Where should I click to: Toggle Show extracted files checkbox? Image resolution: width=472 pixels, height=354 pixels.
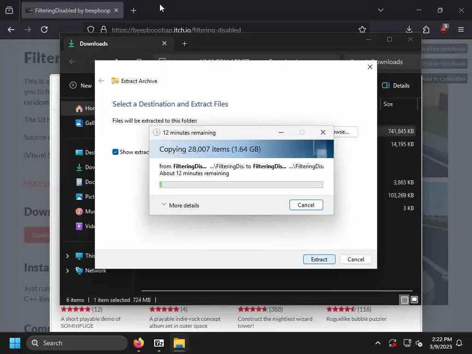tap(115, 152)
